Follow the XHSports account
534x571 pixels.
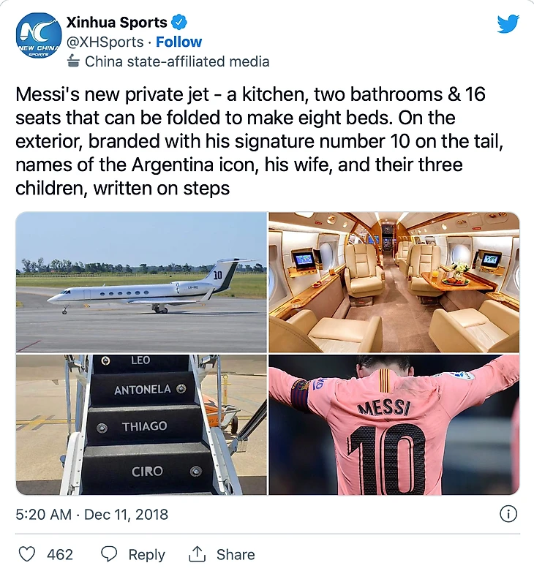pos(178,42)
